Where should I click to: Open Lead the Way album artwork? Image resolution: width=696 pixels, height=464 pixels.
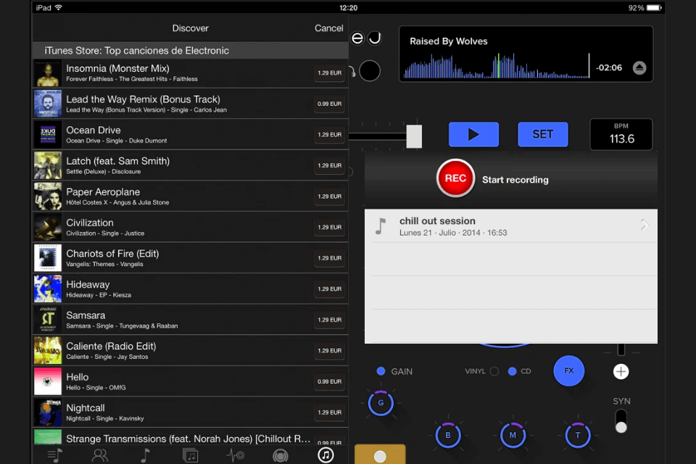pyautogui.click(x=48, y=104)
